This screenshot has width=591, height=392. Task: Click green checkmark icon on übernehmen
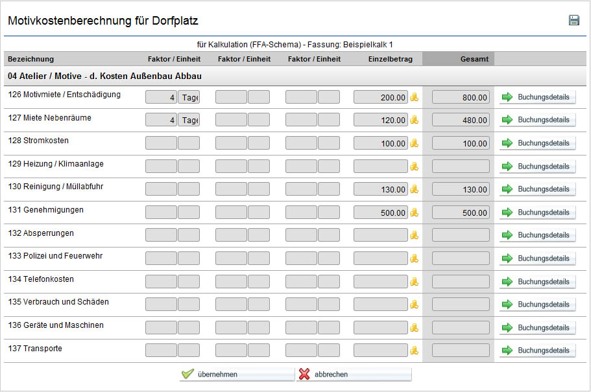coord(187,374)
